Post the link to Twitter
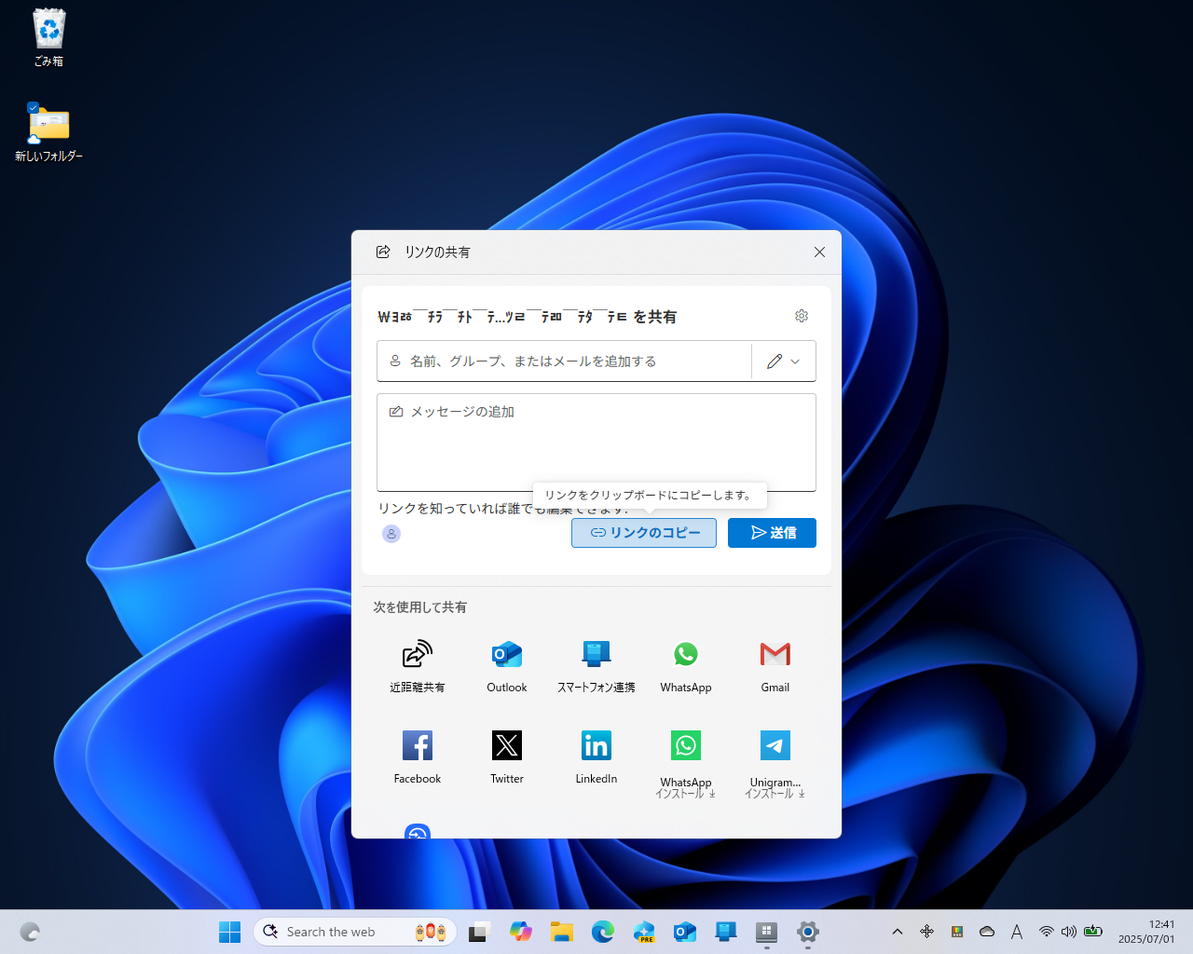This screenshot has width=1193, height=954. point(506,755)
